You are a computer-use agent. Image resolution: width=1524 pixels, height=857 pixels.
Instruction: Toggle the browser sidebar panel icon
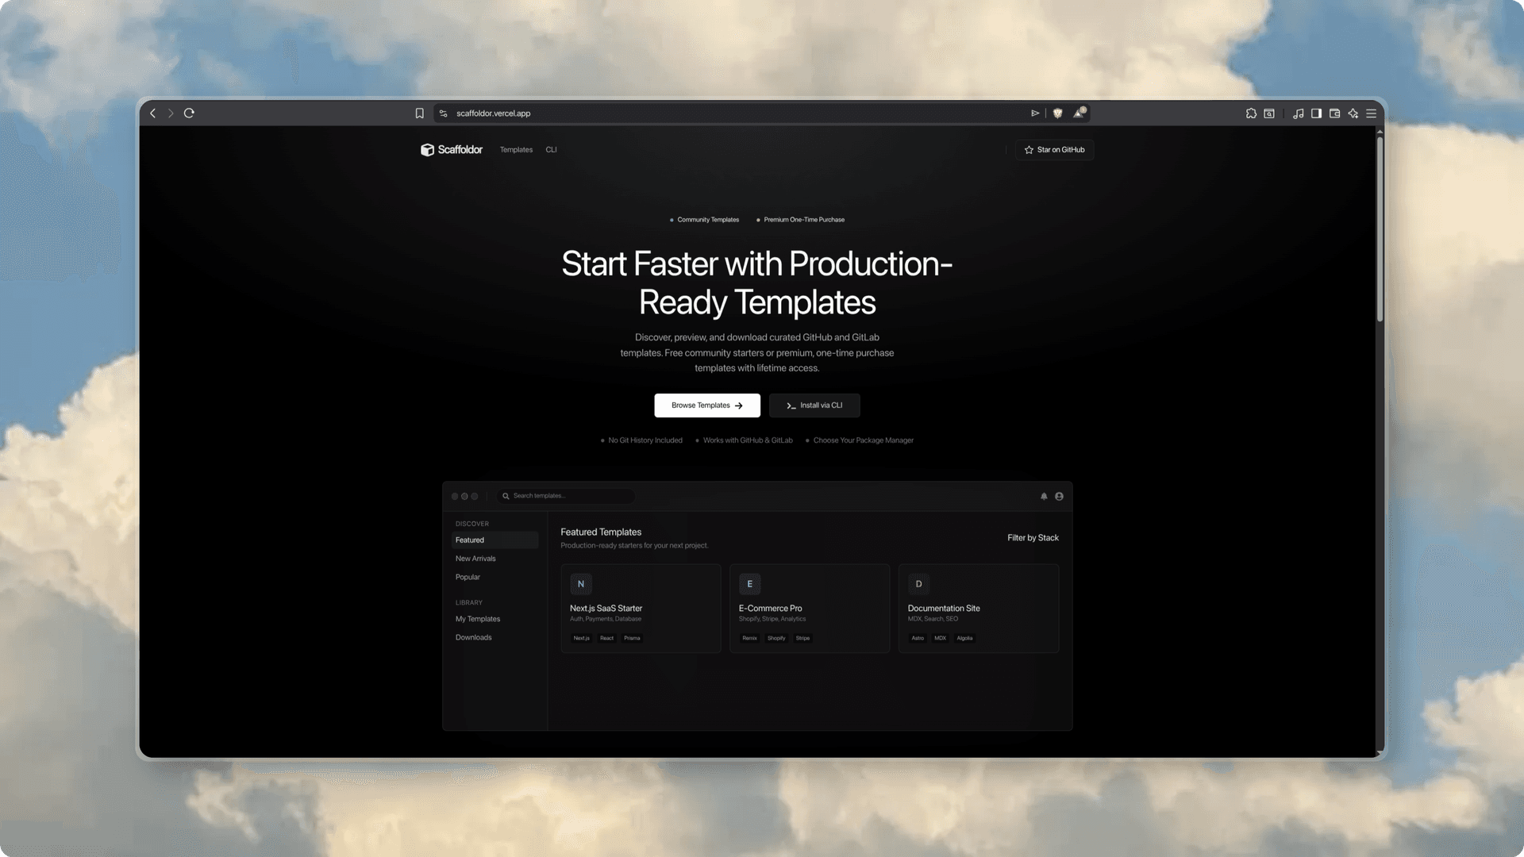1316,113
